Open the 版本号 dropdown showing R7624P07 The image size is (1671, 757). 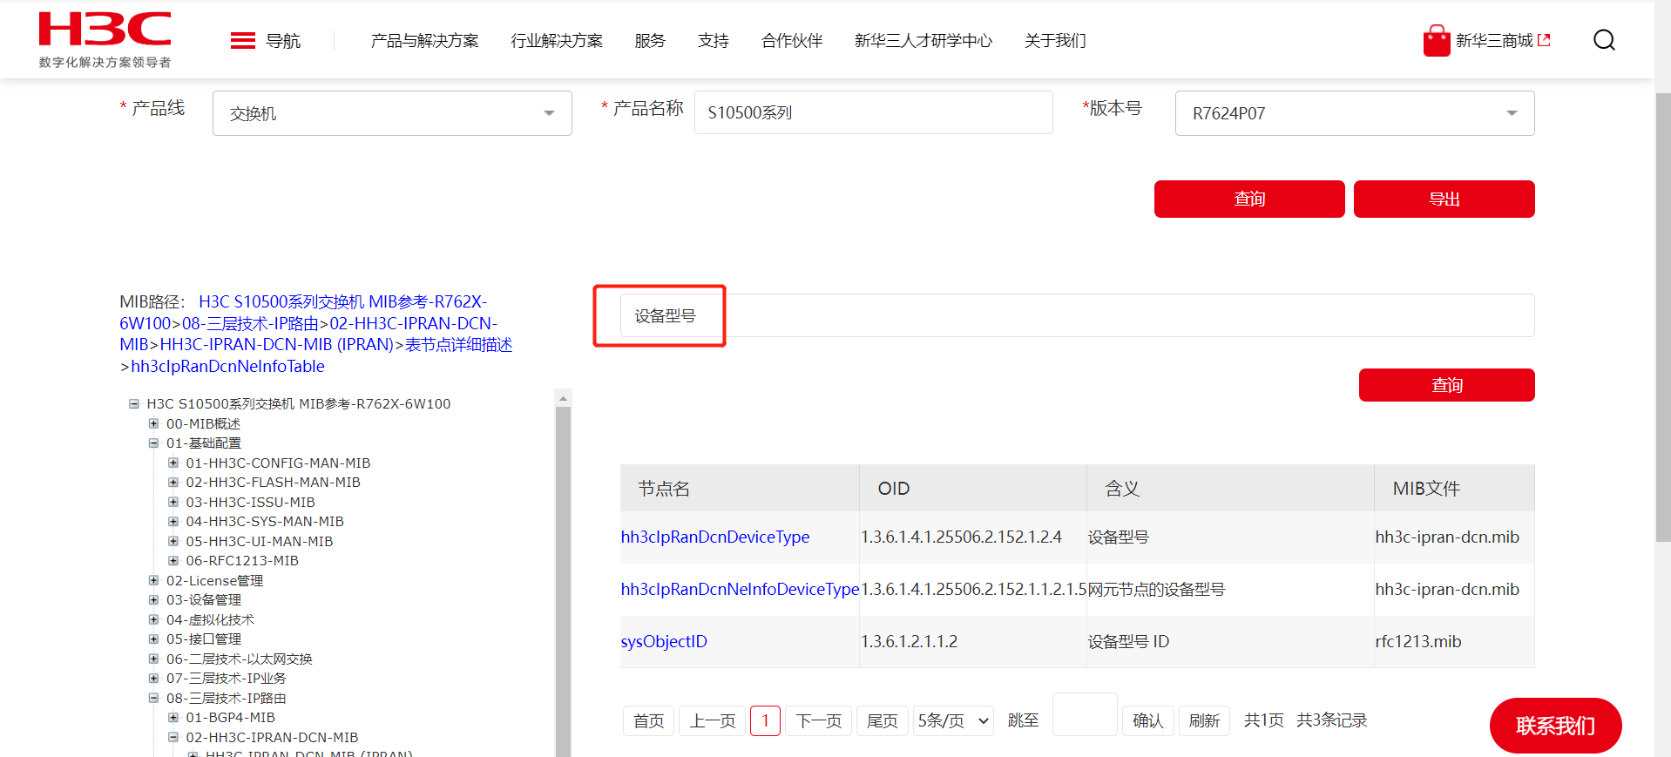click(1355, 113)
